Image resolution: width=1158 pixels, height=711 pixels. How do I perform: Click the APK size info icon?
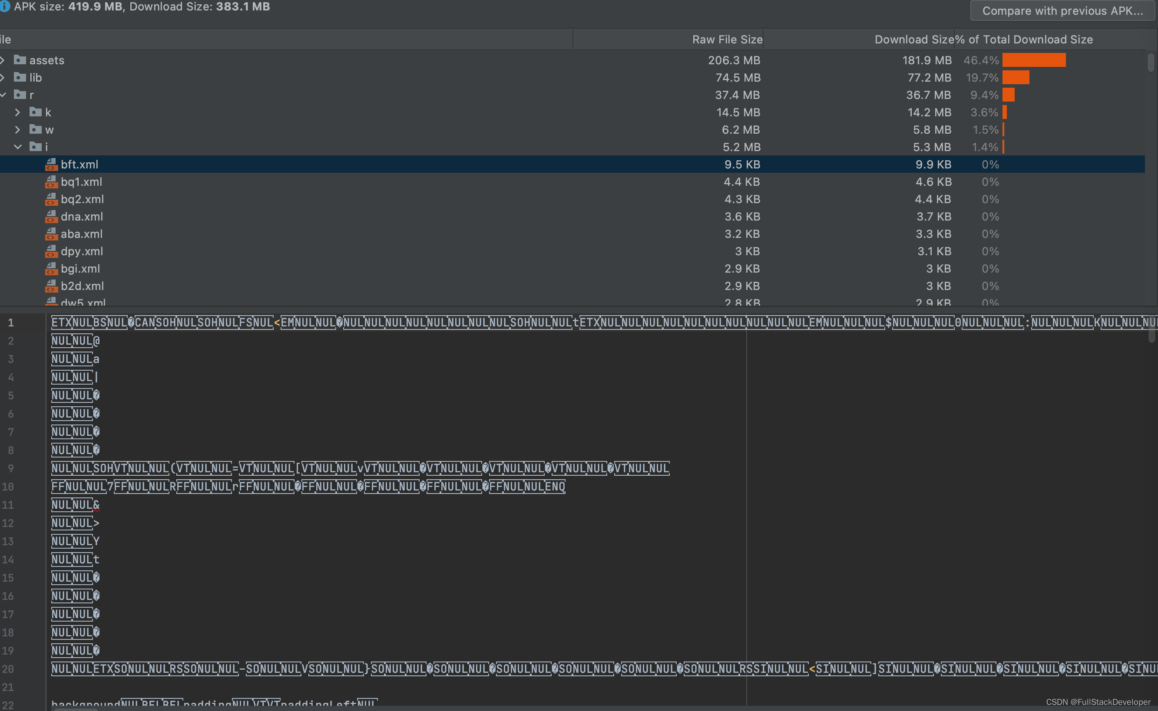click(4, 7)
